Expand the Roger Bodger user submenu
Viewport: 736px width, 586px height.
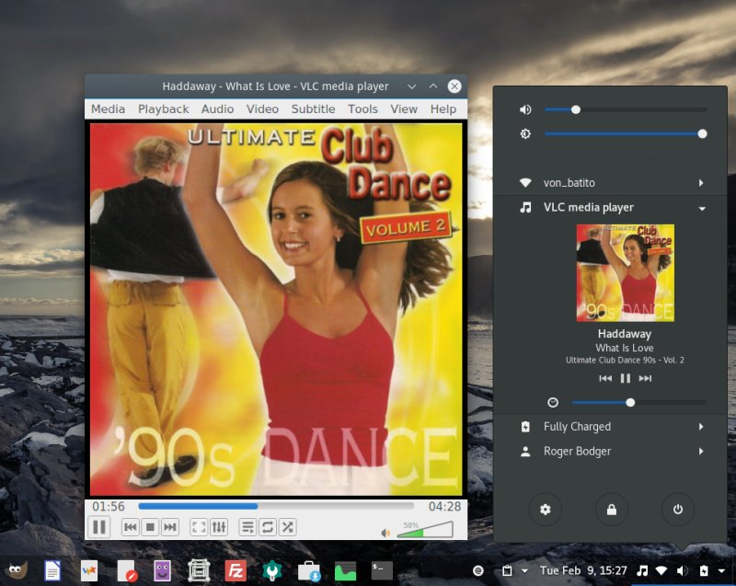(701, 452)
